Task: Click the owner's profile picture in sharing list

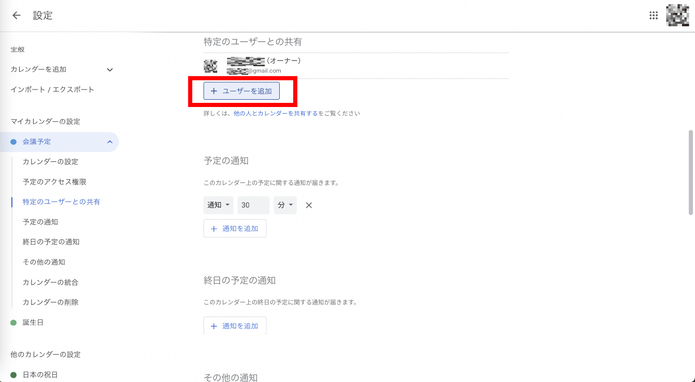Action: [x=210, y=66]
